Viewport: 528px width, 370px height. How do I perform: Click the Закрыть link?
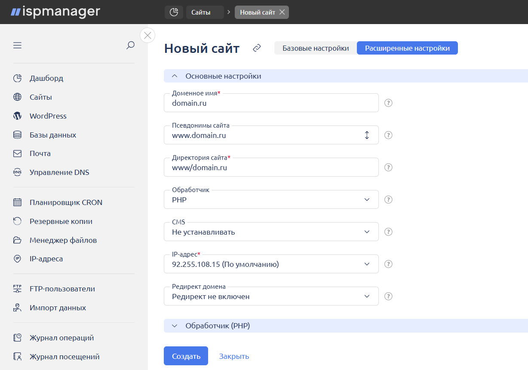234,356
